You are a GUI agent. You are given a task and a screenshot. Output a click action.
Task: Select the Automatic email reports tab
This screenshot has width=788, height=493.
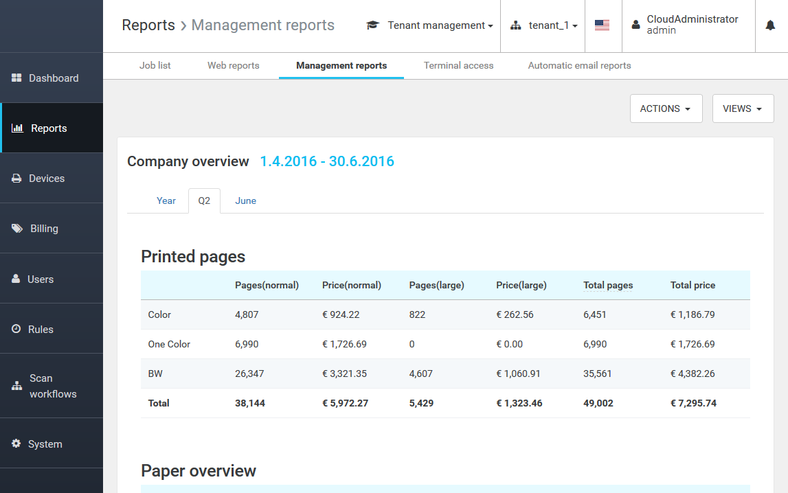click(x=579, y=66)
